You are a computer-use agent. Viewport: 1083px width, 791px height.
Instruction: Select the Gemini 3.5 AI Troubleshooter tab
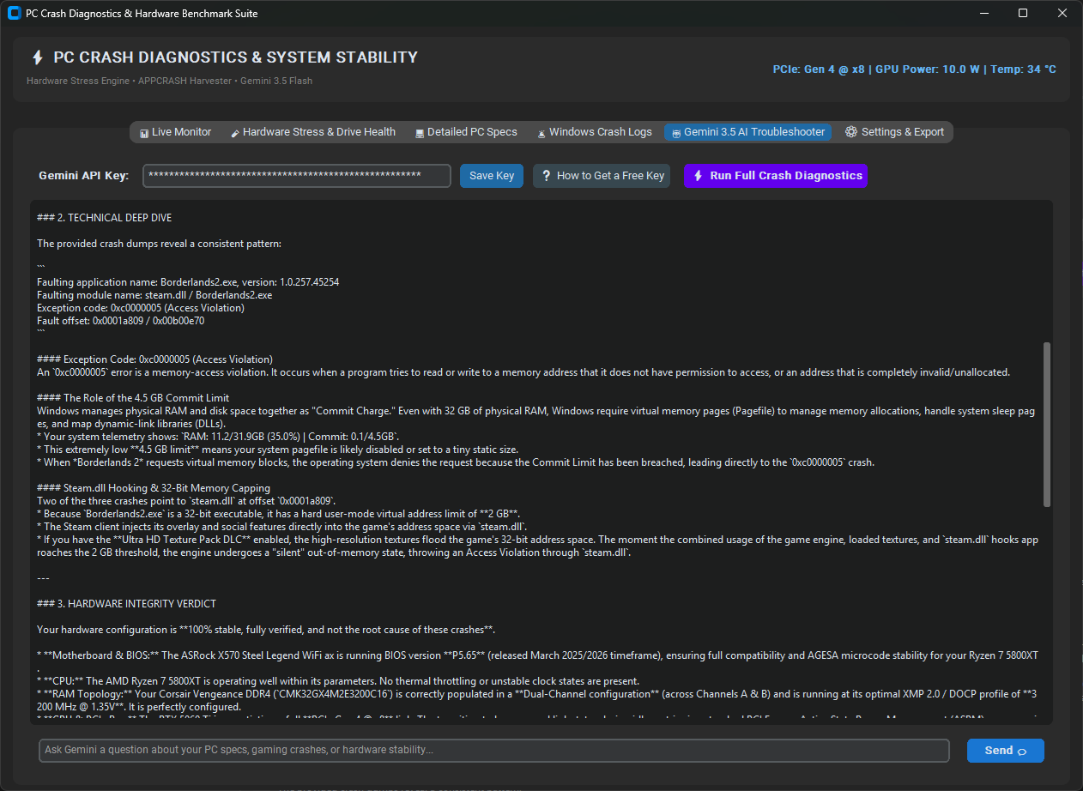click(x=747, y=132)
